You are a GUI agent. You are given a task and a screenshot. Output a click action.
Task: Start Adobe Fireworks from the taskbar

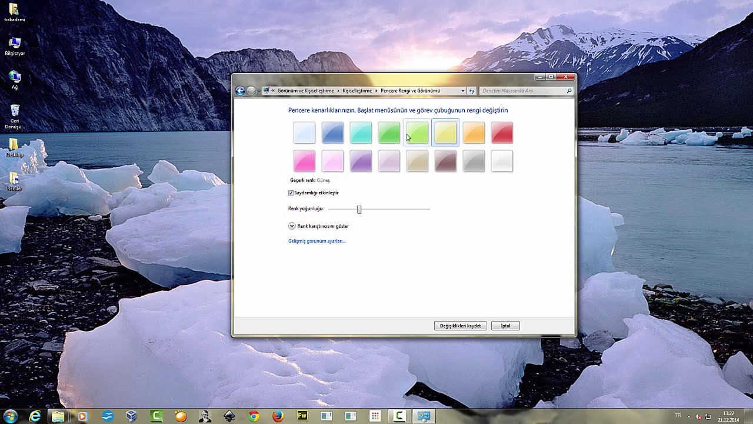[301, 415]
